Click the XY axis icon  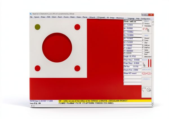coord(144,90)
